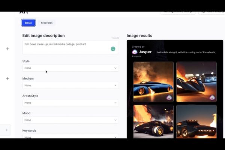Open the Medium dropdown
225x150 pixels.
pyautogui.click(x=70, y=85)
